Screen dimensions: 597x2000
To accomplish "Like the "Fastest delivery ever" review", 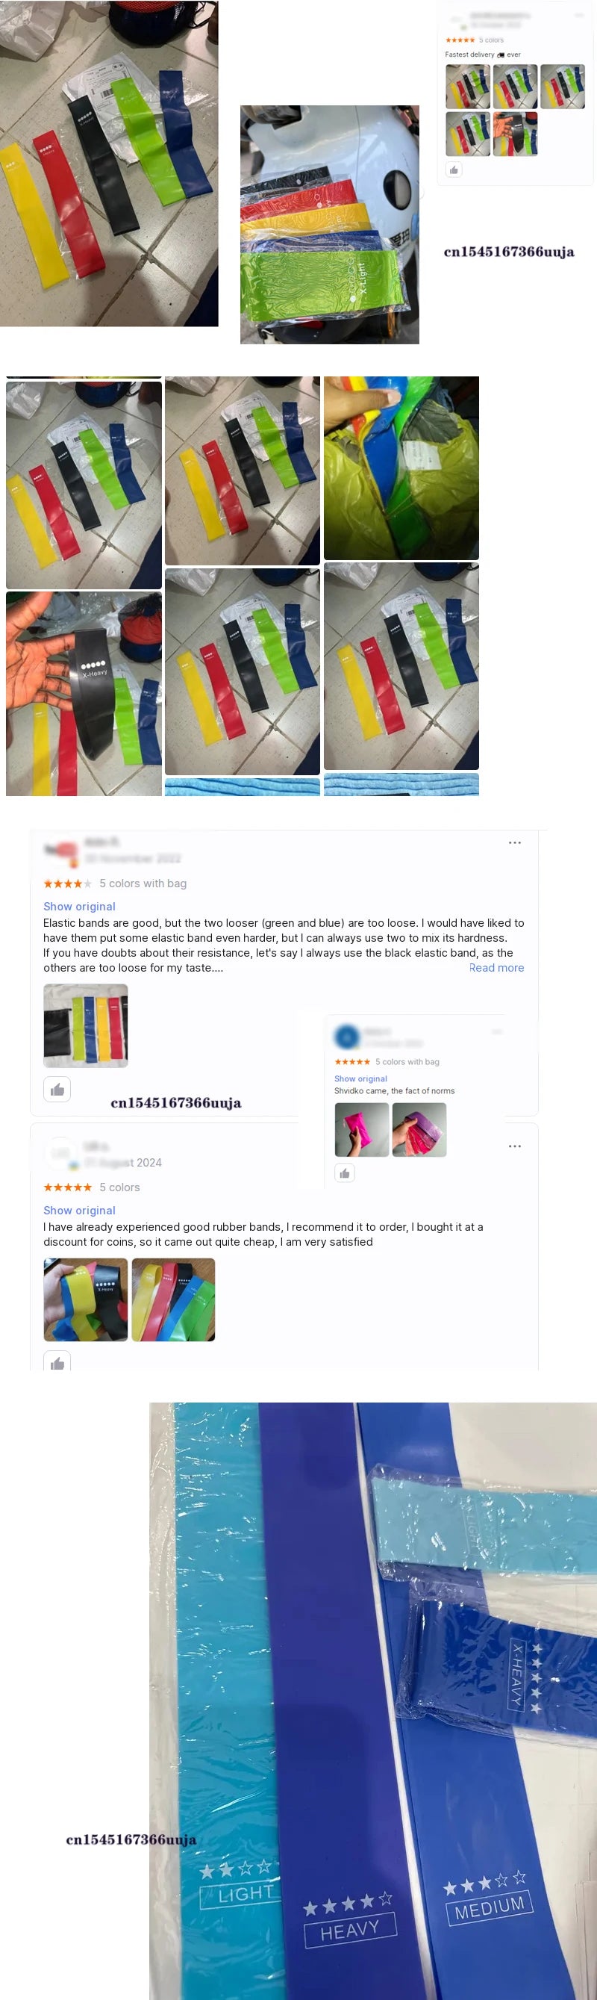I will click(454, 170).
